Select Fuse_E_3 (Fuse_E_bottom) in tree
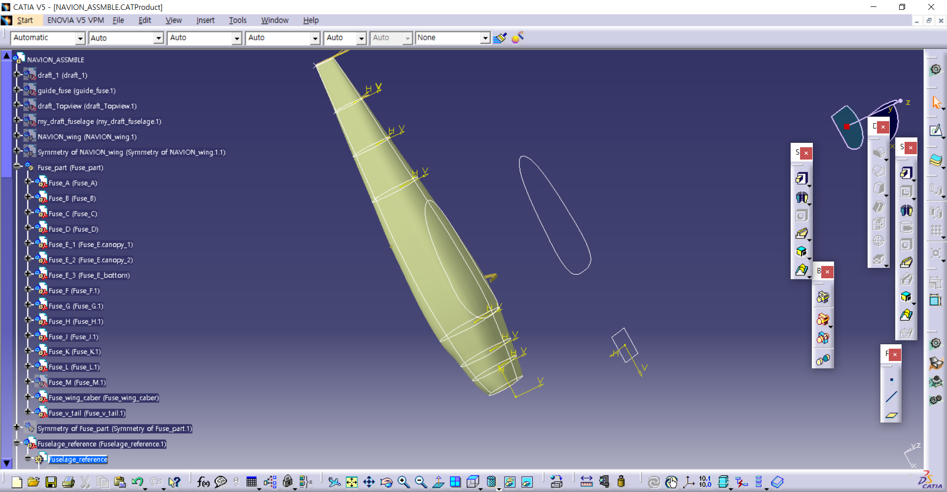Image resolution: width=947 pixels, height=492 pixels. (89, 275)
